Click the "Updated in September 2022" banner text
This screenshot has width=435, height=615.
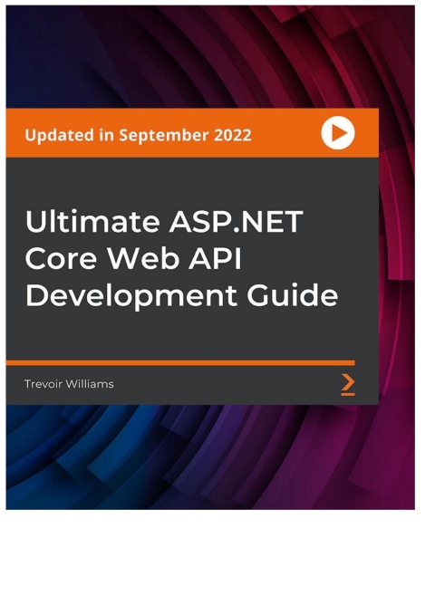click(x=138, y=135)
